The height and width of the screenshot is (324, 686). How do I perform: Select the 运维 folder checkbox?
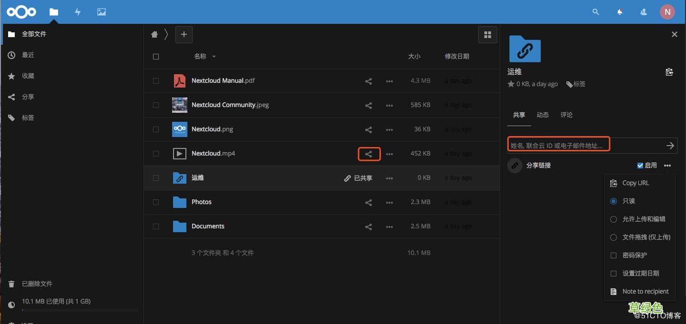156,178
